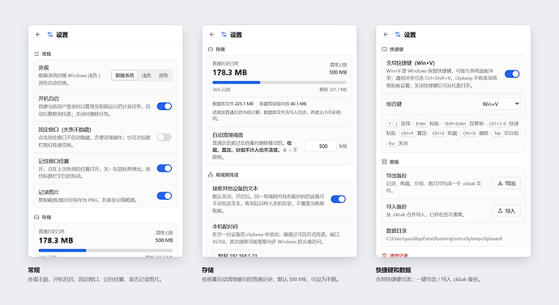Click bold 常规 caption below left panel
The image size is (559, 305).
[x=34, y=270]
